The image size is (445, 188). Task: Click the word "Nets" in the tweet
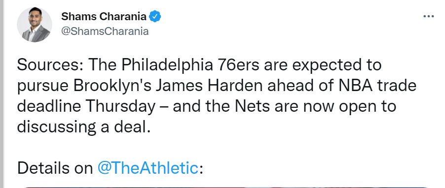pyautogui.click(x=252, y=106)
